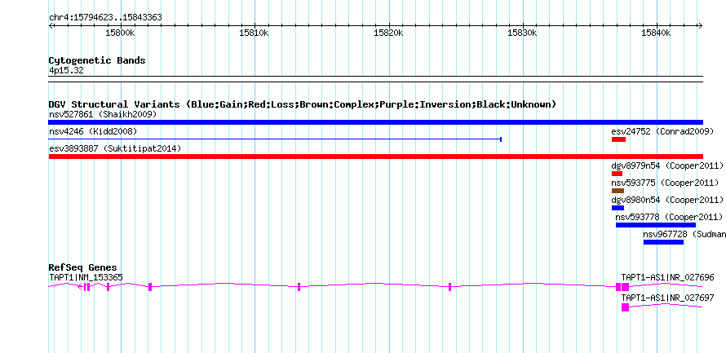
Task: Click the 15810k ruler label
Action: 255,33
